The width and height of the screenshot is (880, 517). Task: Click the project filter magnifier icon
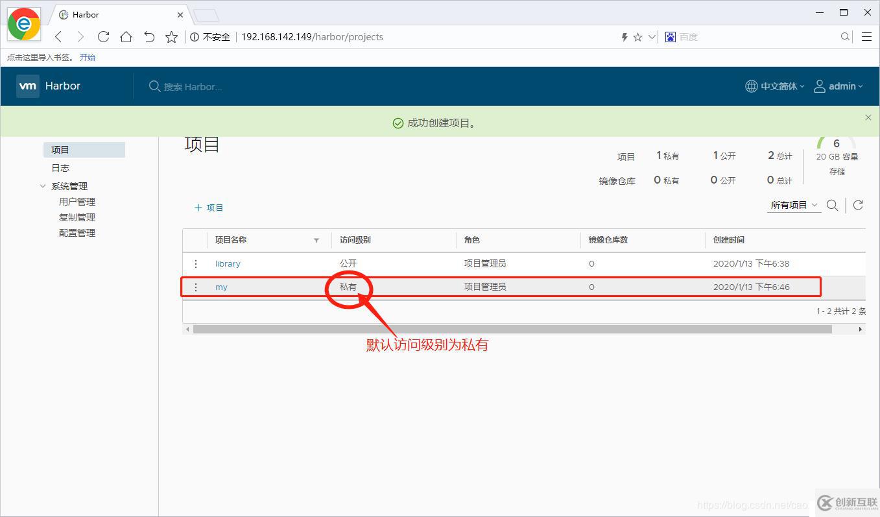833,205
